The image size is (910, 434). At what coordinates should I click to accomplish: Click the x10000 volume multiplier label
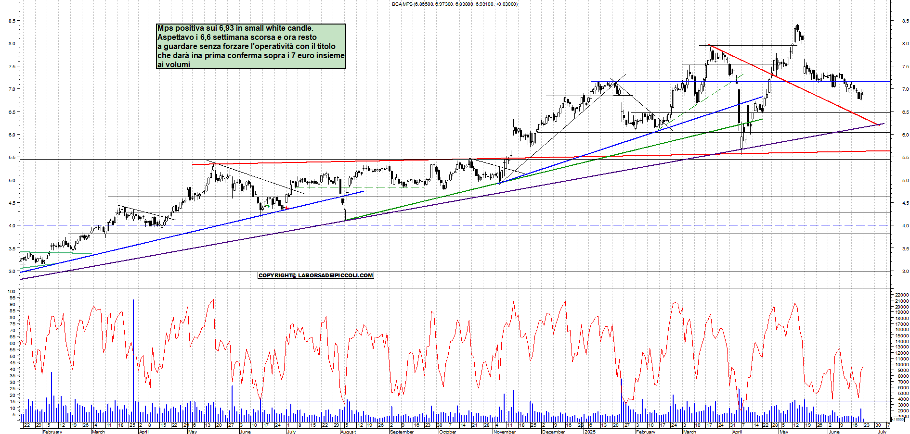(897, 419)
